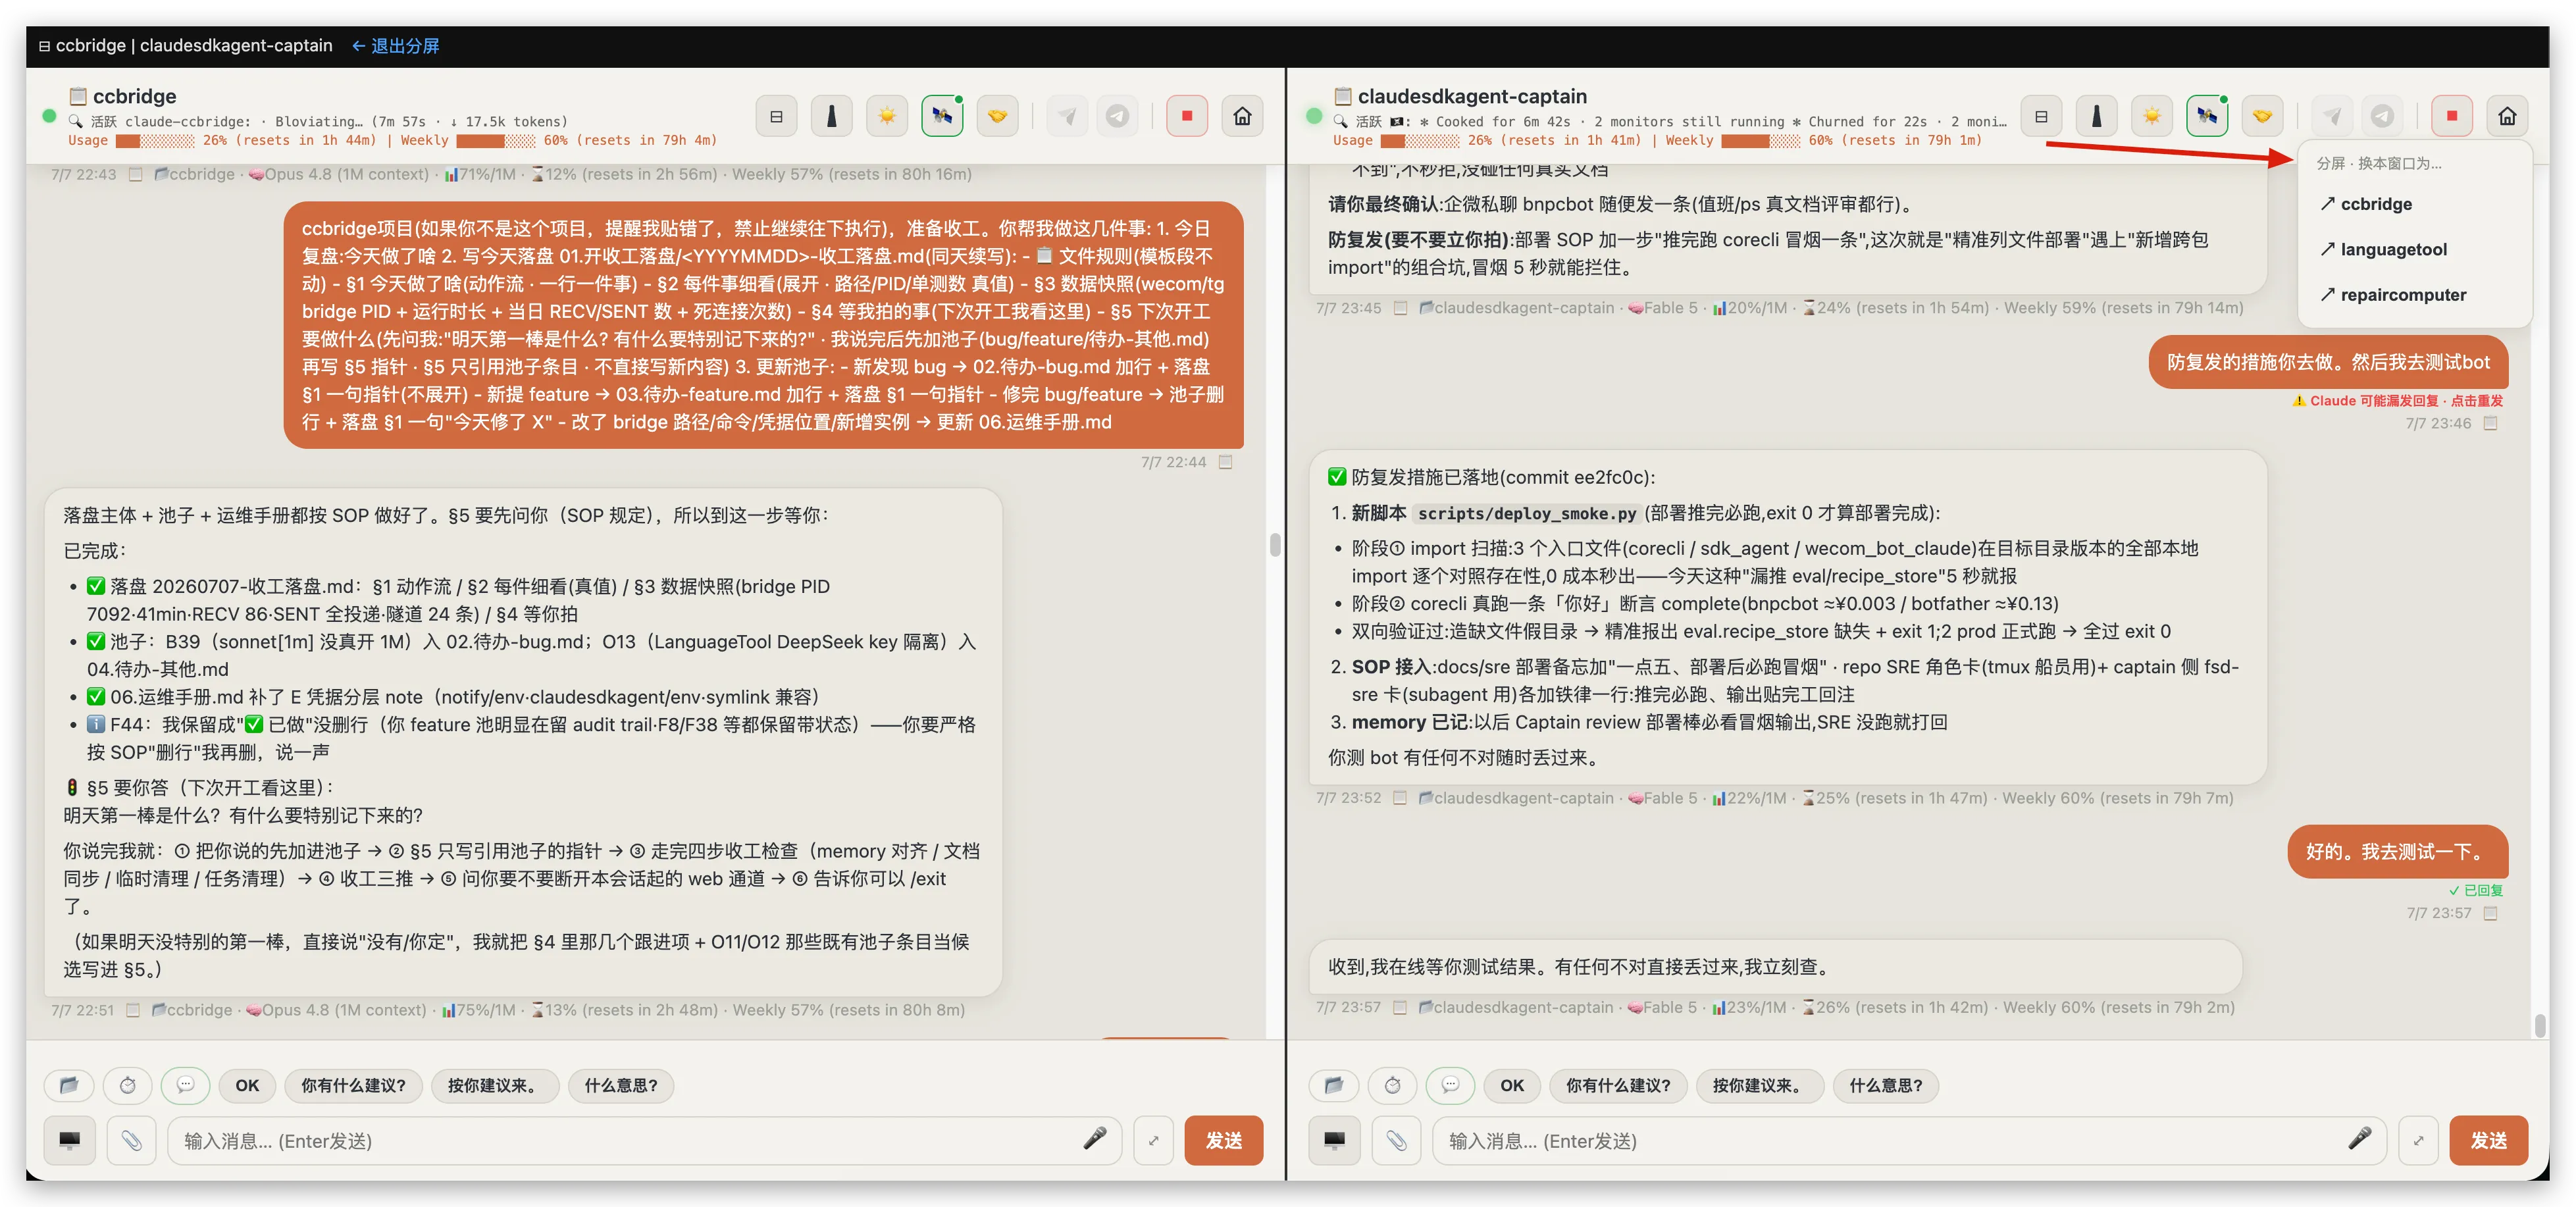
Task: Focus the message input in claudesdkagent-captain pane
Action: [x=1909, y=1140]
